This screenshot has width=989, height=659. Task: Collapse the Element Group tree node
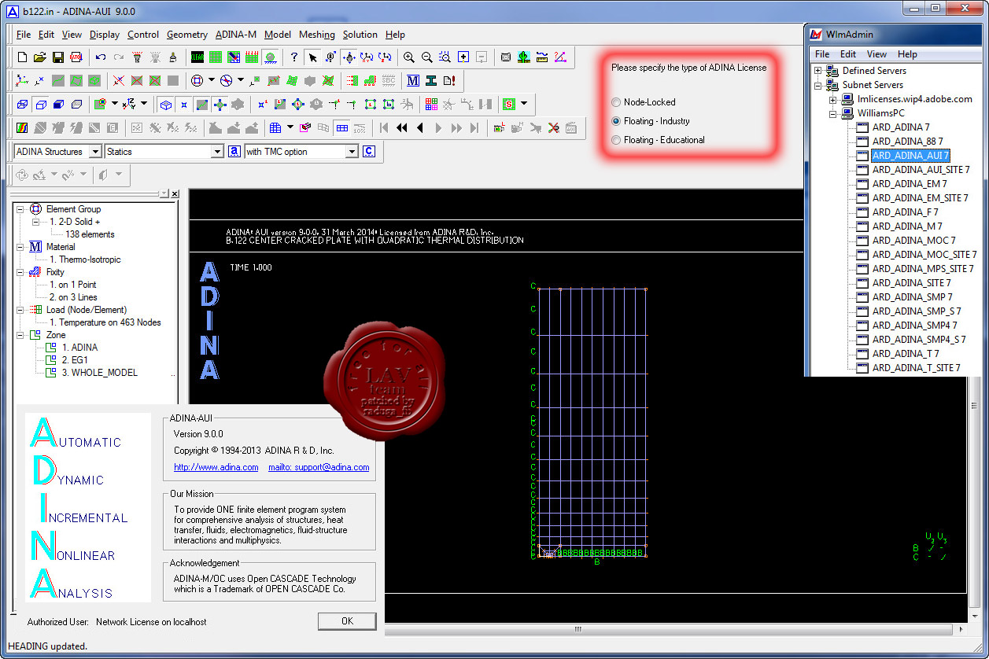(x=19, y=209)
